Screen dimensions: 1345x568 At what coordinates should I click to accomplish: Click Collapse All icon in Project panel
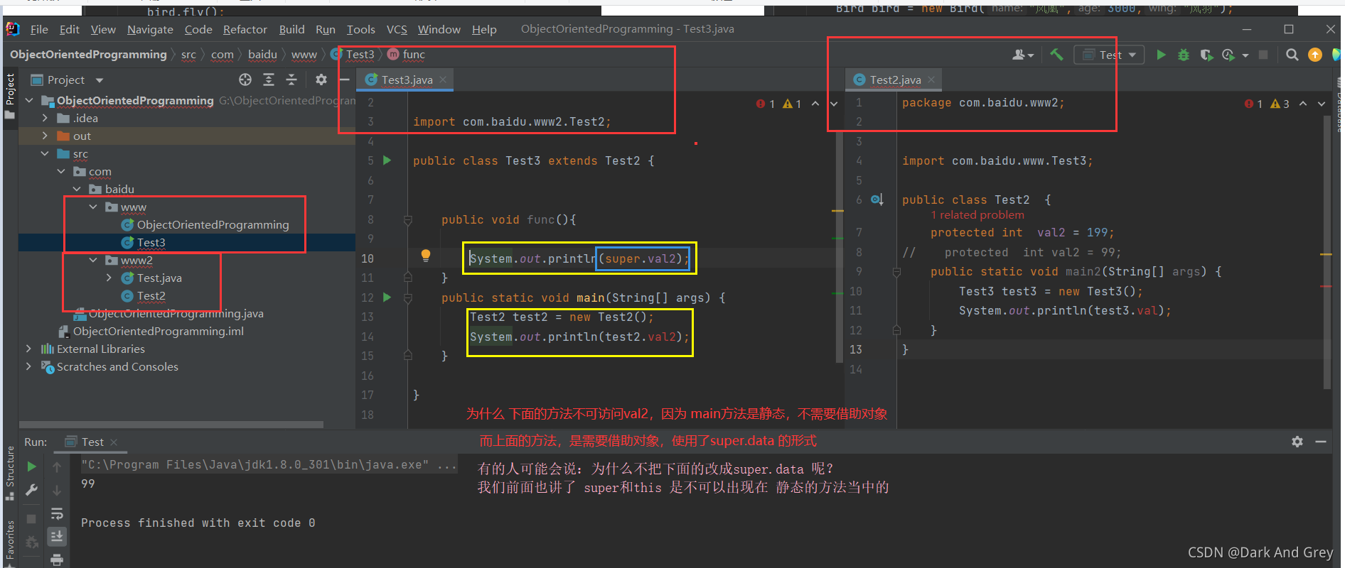(291, 80)
